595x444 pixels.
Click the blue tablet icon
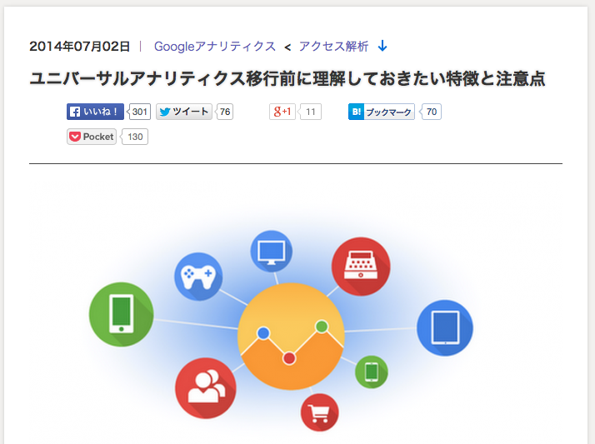click(x=445, y=328)
